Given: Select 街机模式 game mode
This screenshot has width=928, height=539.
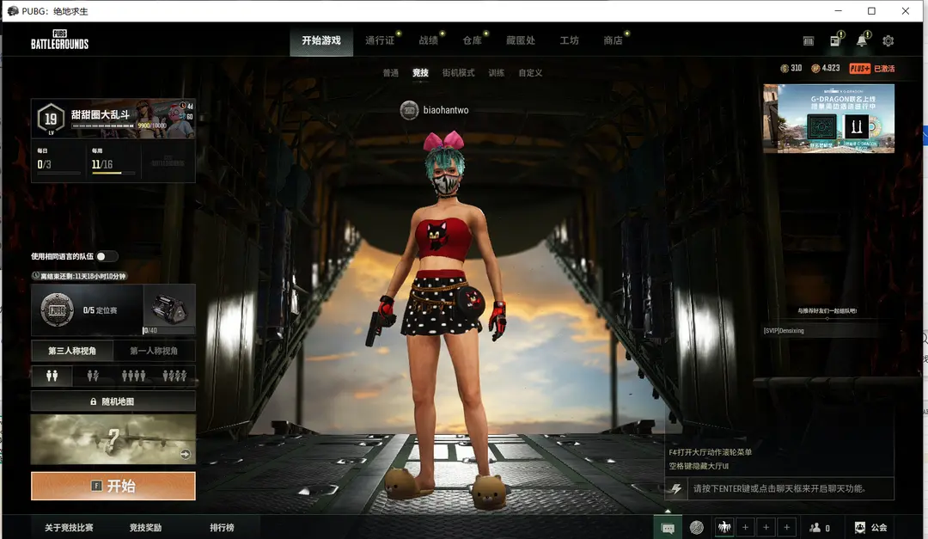Looking at the screenshot, I should (458, 73).
